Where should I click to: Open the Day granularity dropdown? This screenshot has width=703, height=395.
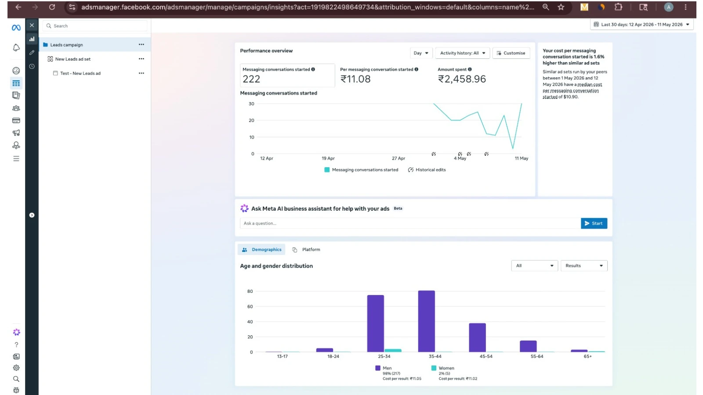click(421, 53)
